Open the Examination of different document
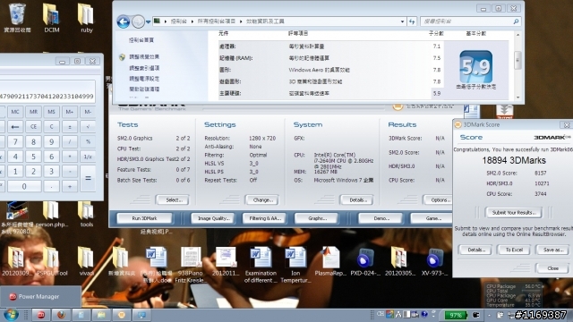 (x=261, y=265)
